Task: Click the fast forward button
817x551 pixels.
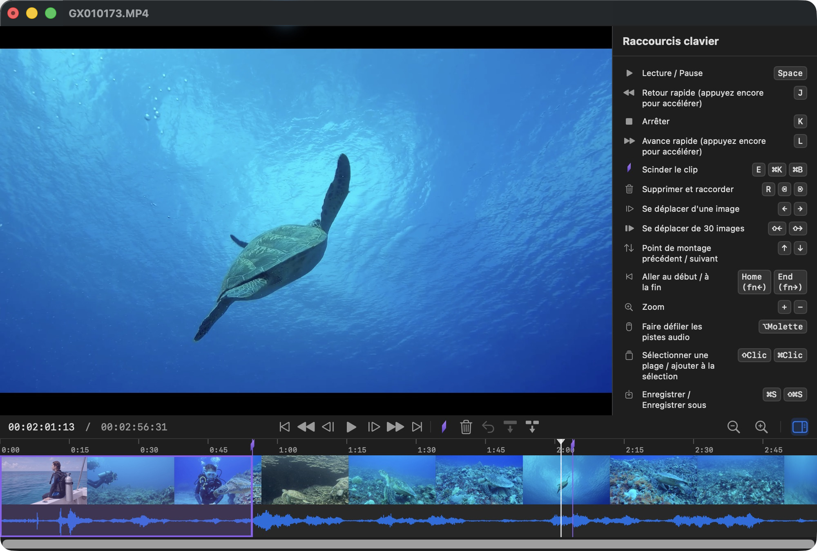Action: pos(395,427)
